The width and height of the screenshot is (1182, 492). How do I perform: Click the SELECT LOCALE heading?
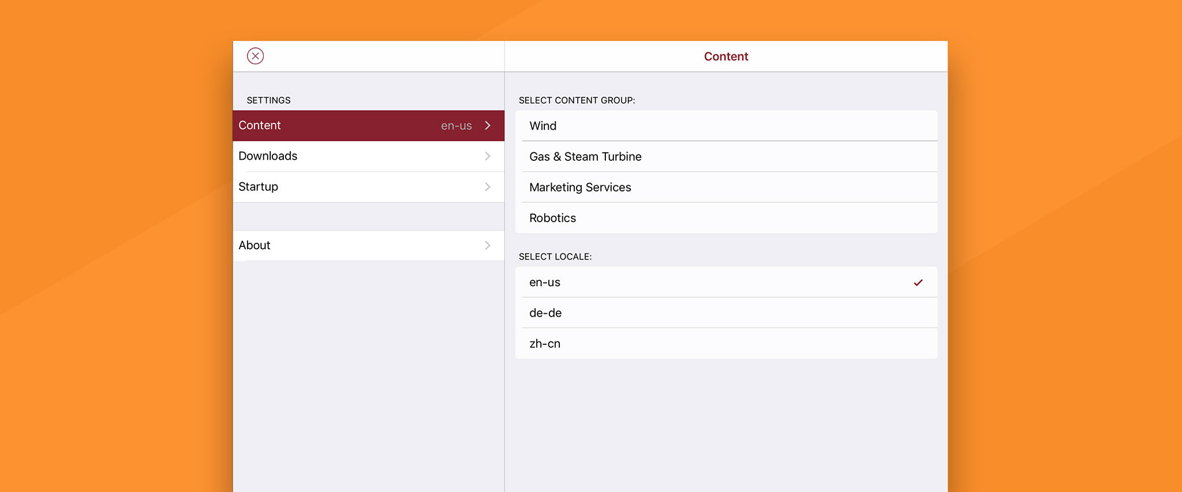tap(555, 257)
